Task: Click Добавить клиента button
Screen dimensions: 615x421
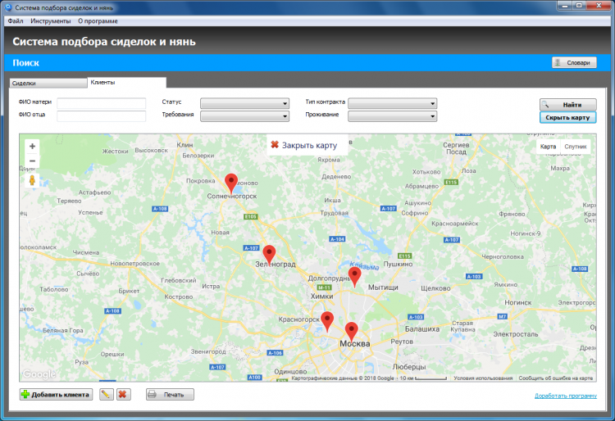Action: point(56,394)
